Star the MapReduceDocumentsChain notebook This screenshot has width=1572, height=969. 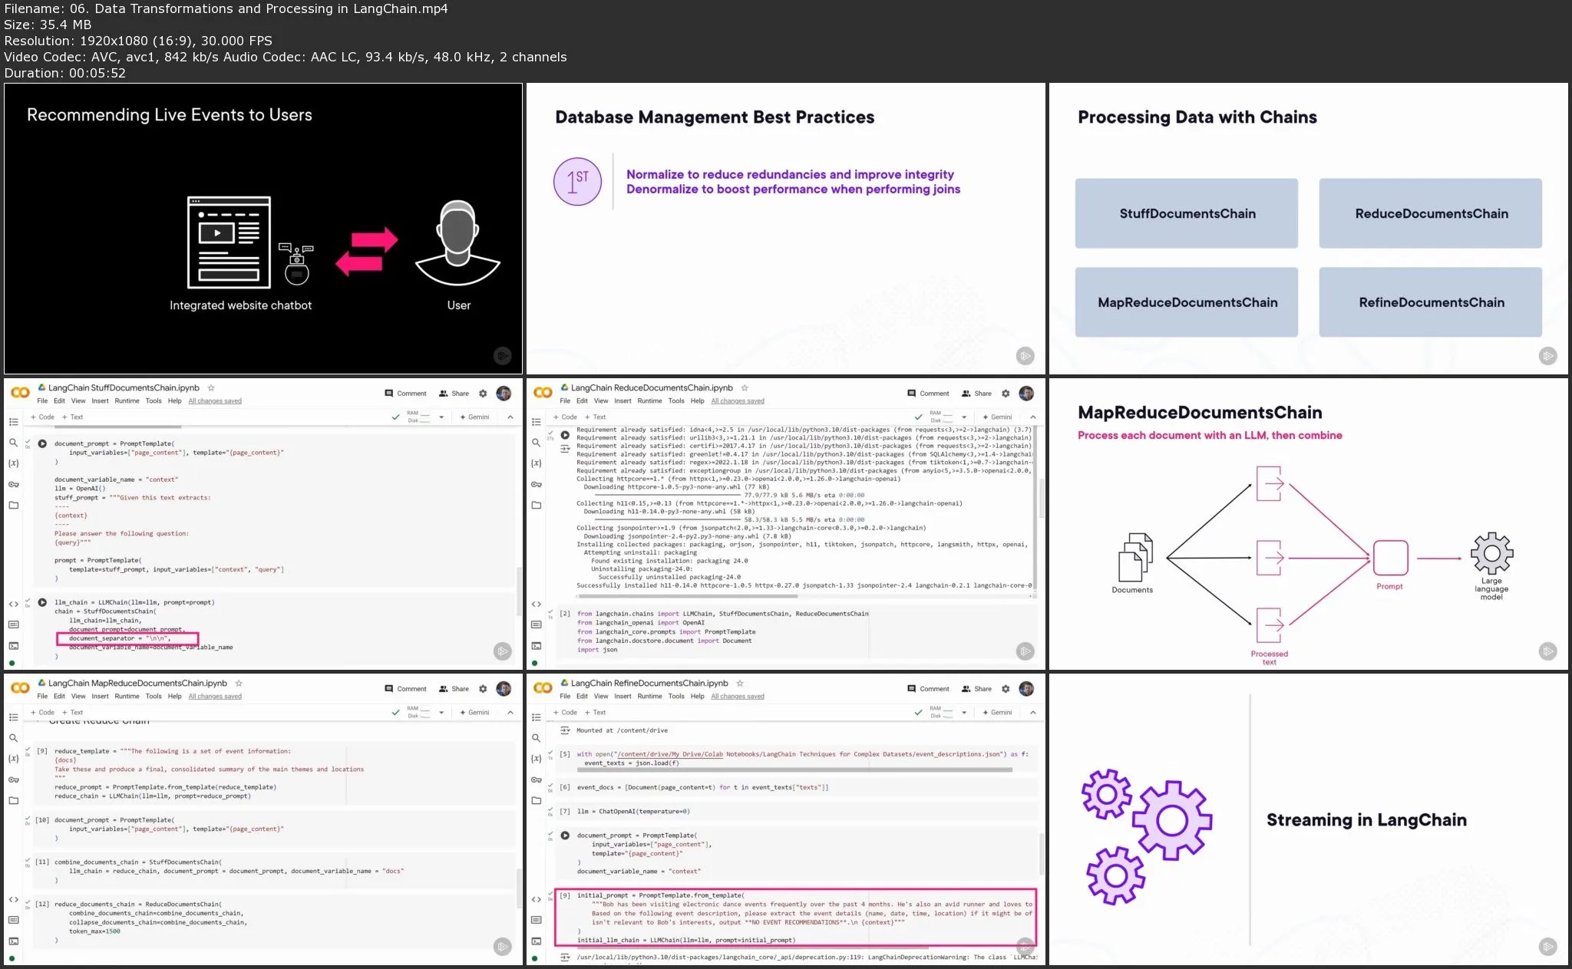pos(239,684)
